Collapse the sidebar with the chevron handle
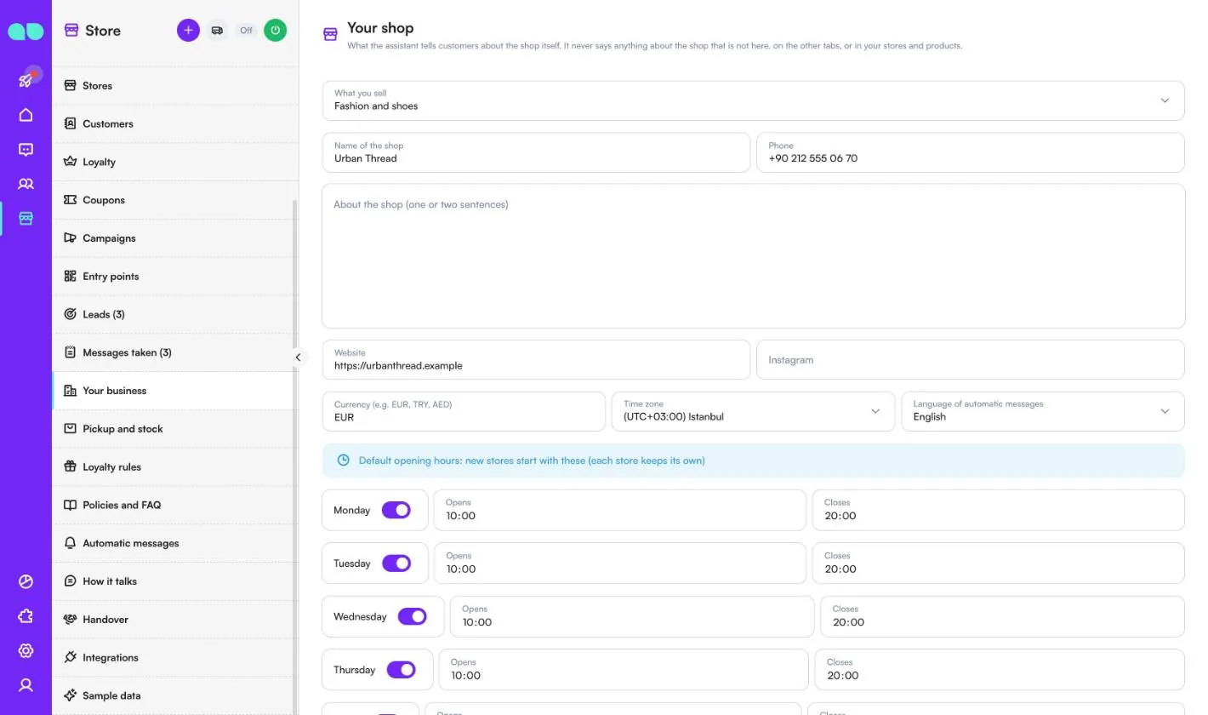The image size is (1208, 715). [298, 357]
